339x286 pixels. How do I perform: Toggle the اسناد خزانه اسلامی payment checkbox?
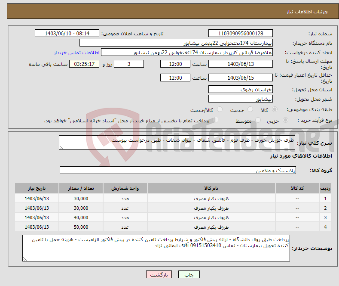216,119
